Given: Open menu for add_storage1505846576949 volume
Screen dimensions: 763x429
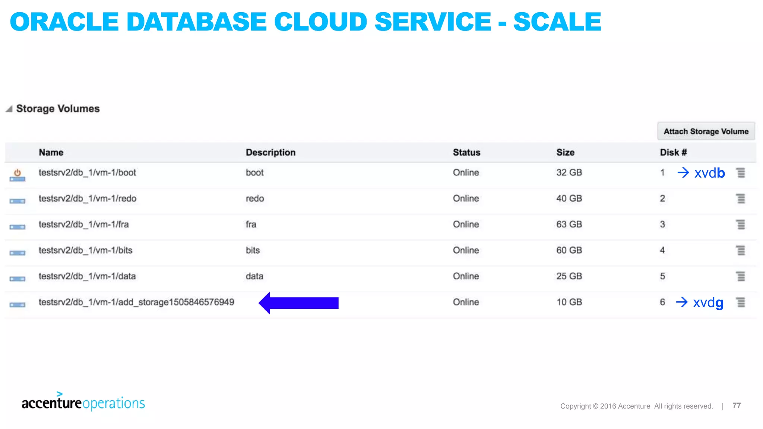Looking at the screenshot, I should (x=741, y=302).
